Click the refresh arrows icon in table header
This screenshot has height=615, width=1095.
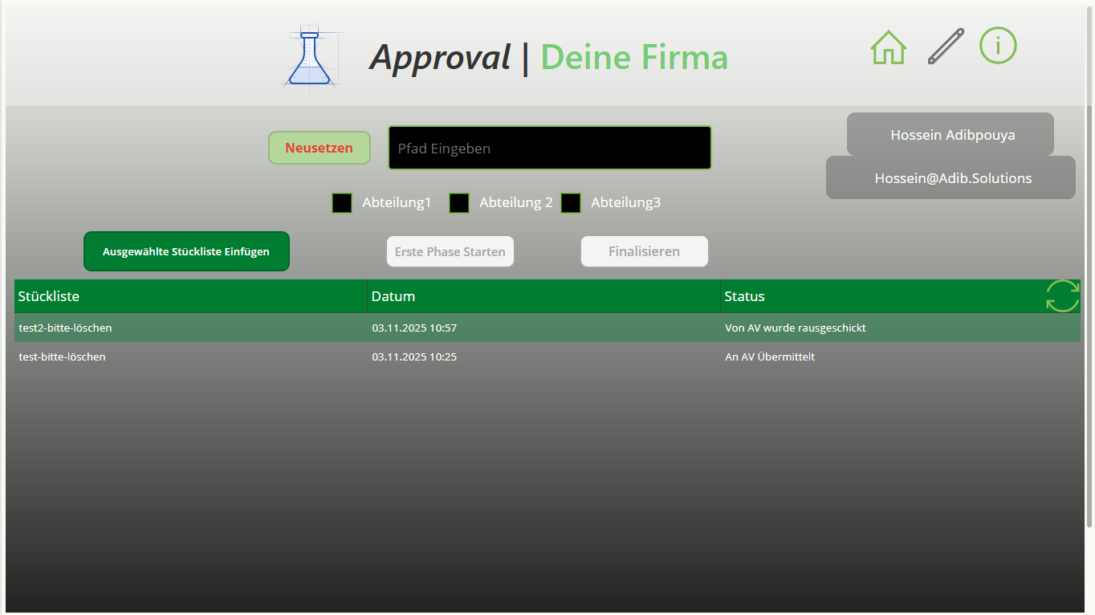[x=1062, y=296]
